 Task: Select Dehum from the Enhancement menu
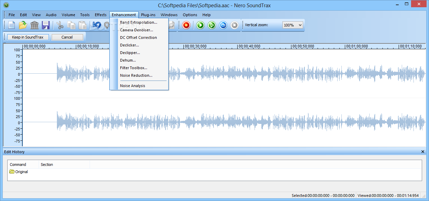click(x=139, y=60)
